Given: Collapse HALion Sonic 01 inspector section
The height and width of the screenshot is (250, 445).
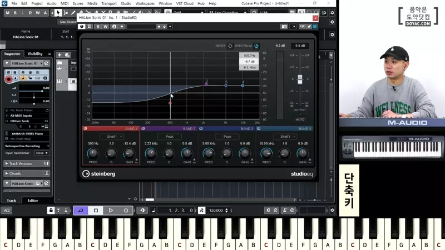Looking at the screenshot, I should 7,63.
